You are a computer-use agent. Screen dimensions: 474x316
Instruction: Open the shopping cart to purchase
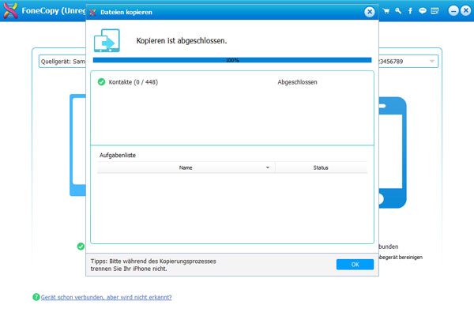click(x=386, y=12)
